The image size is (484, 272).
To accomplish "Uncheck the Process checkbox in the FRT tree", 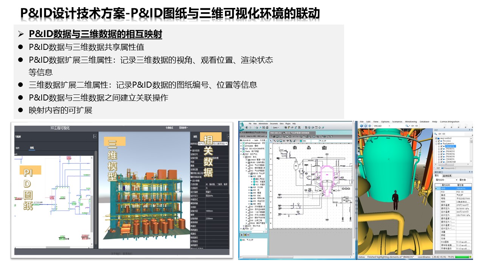I will pos(439,141).
